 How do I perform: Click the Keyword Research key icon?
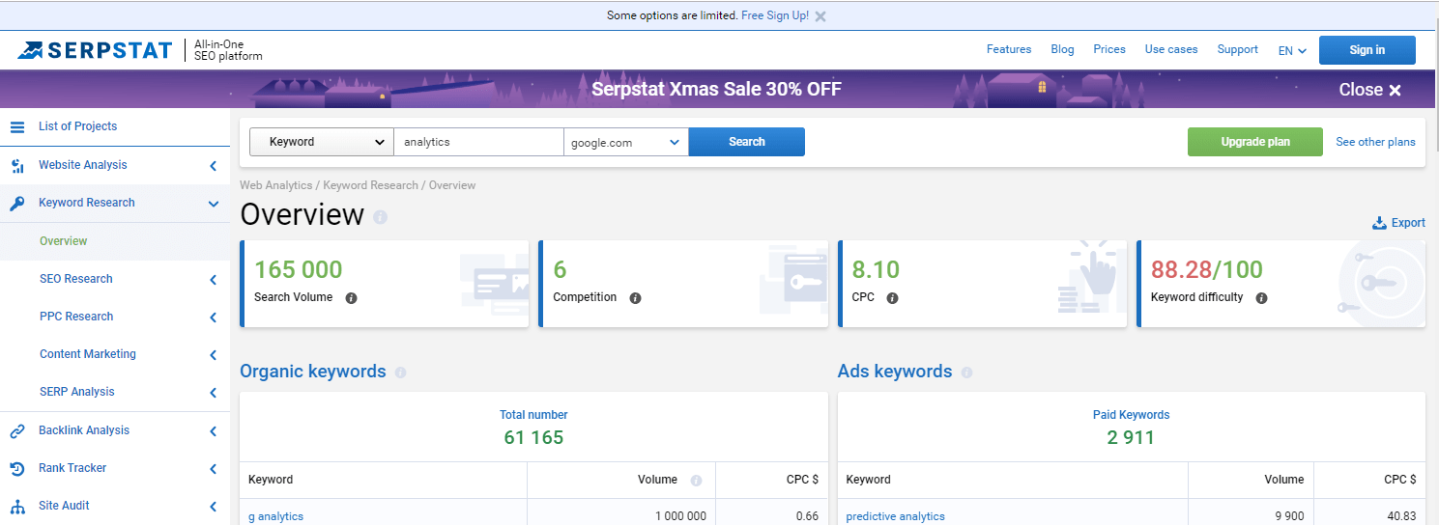(x=17, y=203)
